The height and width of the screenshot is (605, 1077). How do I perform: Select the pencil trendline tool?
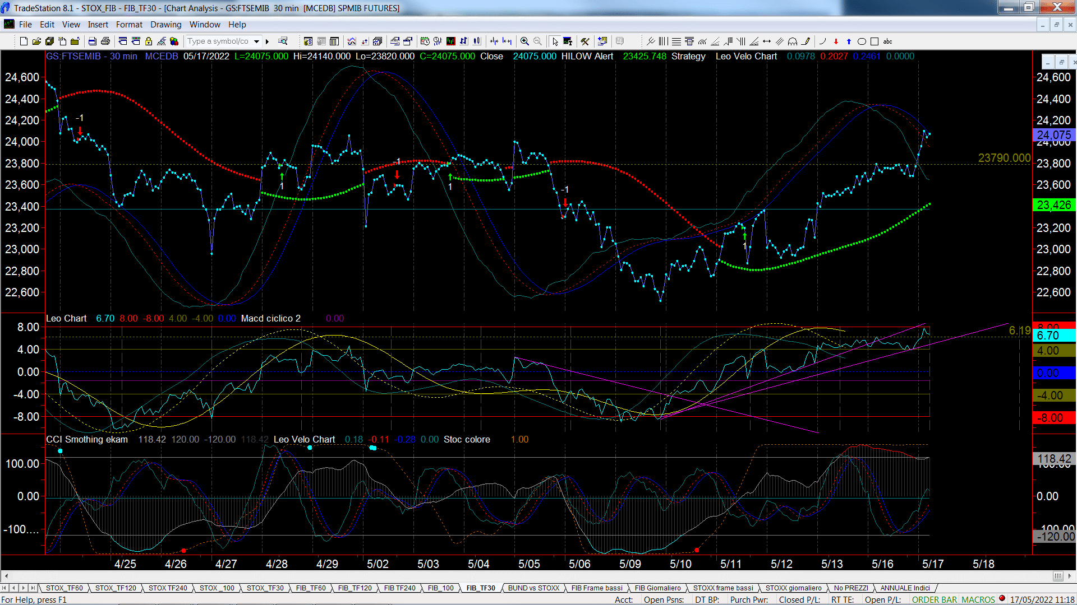point(806,41)
